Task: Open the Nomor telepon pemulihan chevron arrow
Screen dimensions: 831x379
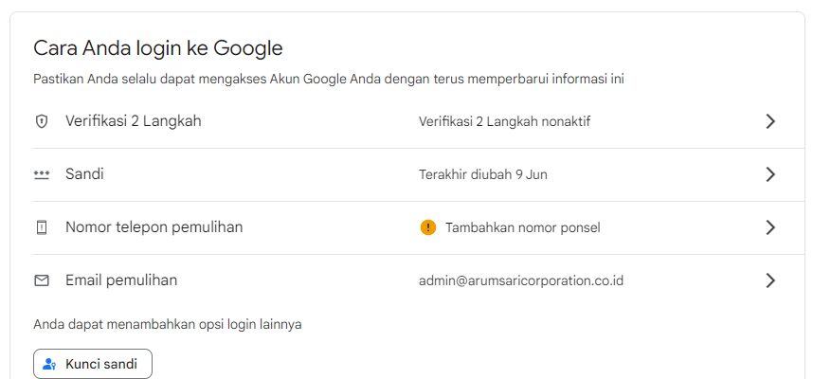Action: tap(770, 227)
